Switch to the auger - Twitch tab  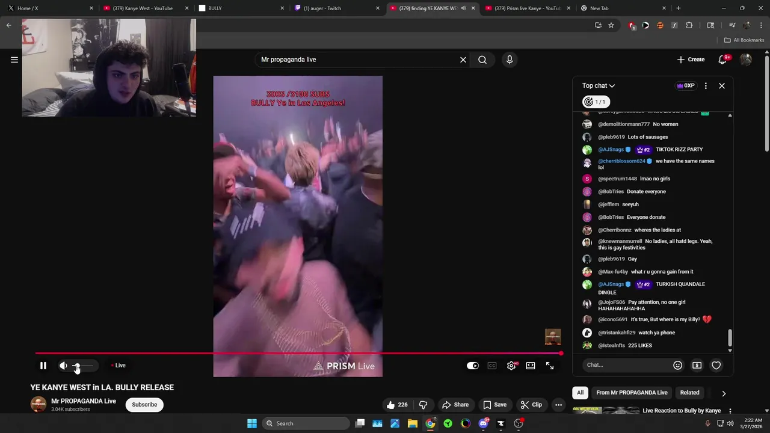(x=336, y=8)
